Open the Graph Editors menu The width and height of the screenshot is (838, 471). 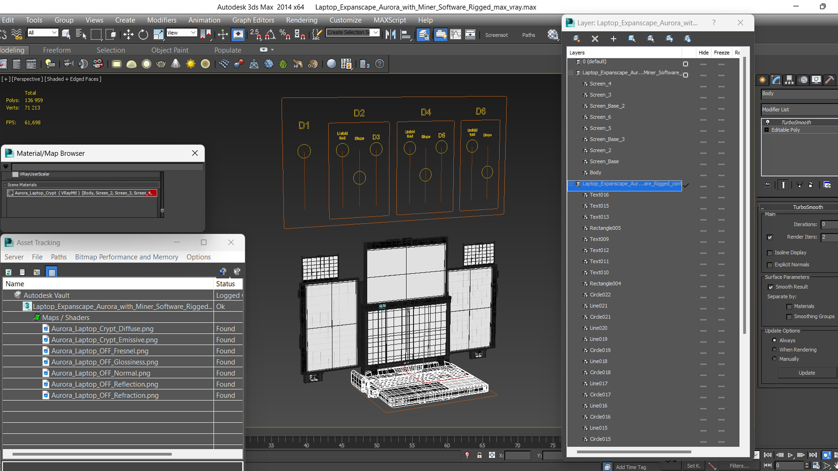(253, 20)
